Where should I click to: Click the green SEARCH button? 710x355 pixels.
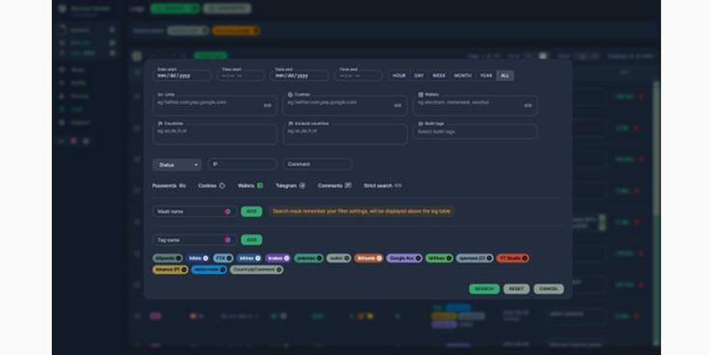coord(484,288)
